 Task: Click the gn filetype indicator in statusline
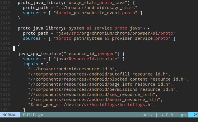tap(183, 115)
